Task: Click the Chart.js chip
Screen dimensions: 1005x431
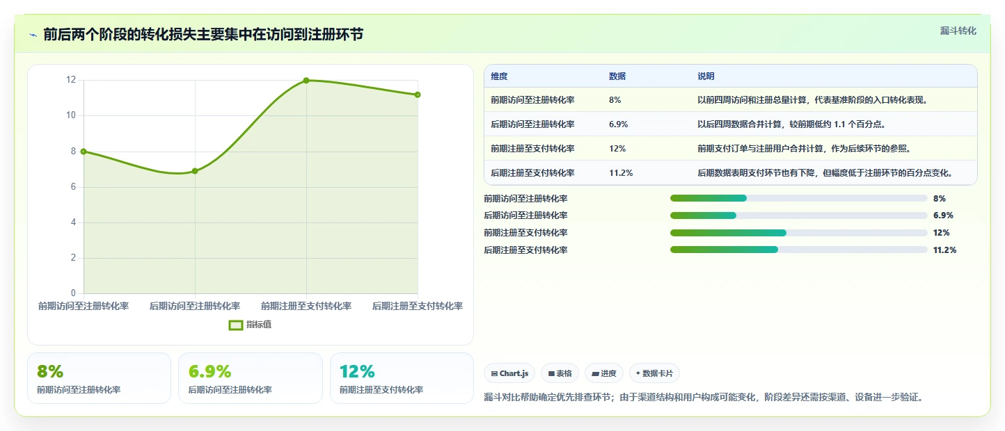Action: (509, 373)
